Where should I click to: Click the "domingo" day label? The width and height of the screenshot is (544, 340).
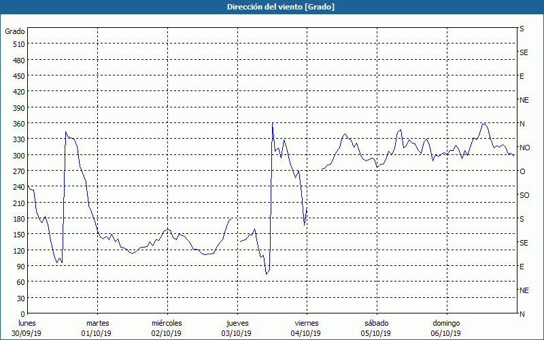pyautogui.click(x=446, y=324)
